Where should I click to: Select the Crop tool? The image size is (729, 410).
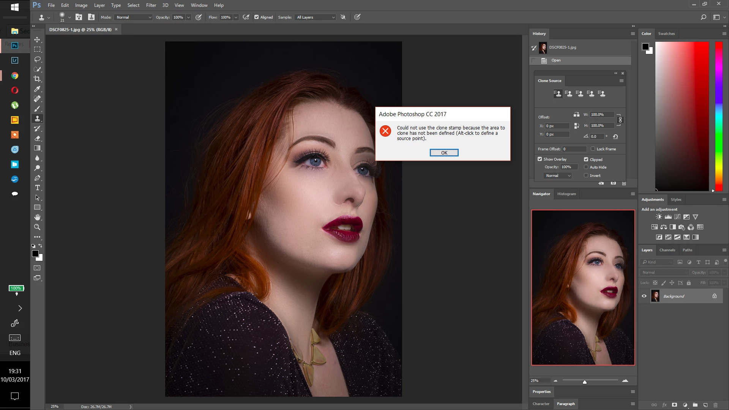(37, 79)
